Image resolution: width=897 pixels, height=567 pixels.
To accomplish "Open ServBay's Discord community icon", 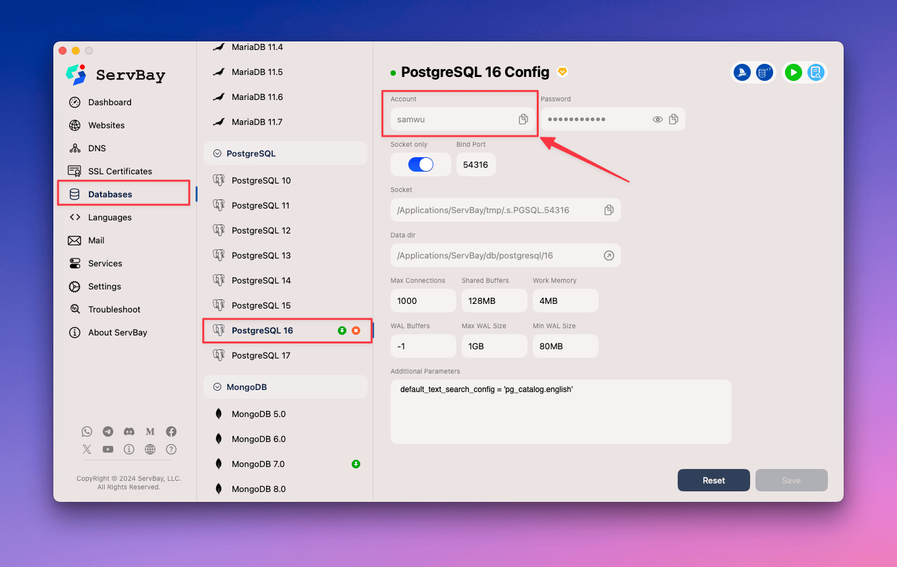I will [129, 431].
